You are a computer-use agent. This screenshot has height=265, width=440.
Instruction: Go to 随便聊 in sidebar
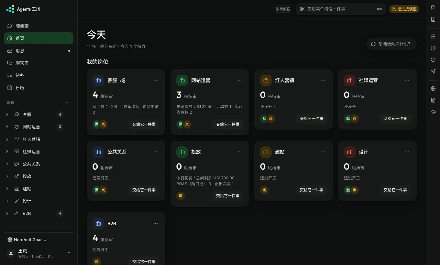tap(38, 26)
